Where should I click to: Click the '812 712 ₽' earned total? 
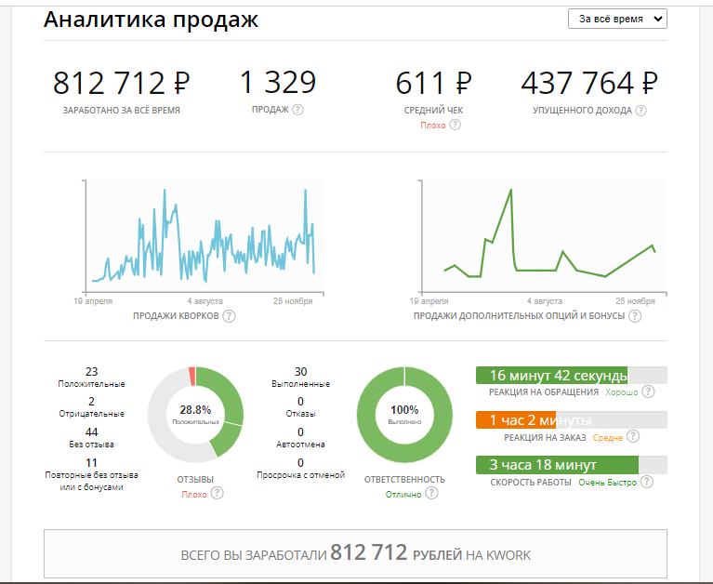point(121,84)
